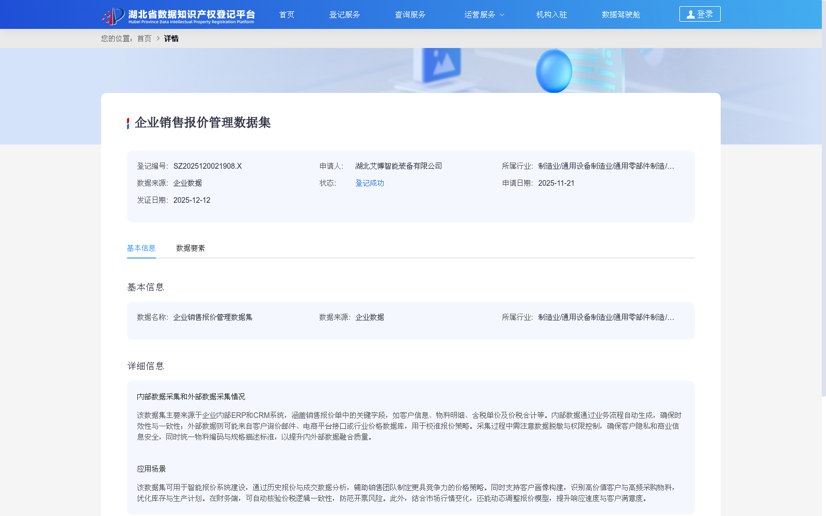826x516 pixels.
Task: Click the platform logo emblem
Action: pyautogui.click(x=113, y=16)
